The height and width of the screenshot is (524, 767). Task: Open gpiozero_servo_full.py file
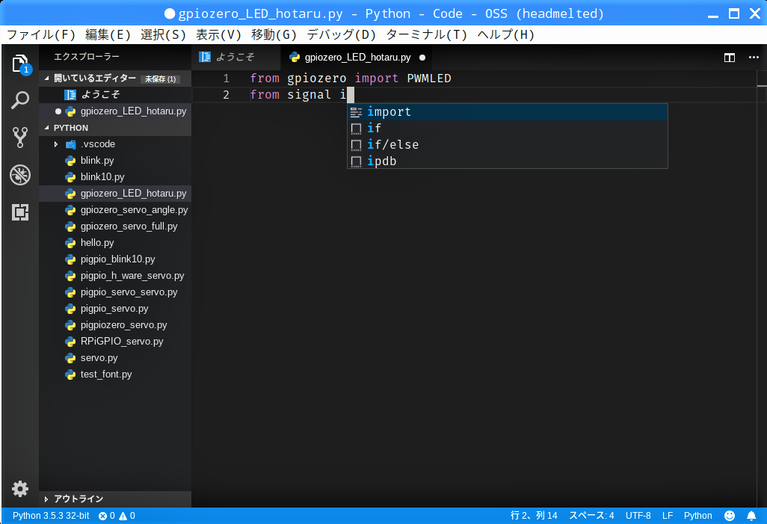pos(115,226)
